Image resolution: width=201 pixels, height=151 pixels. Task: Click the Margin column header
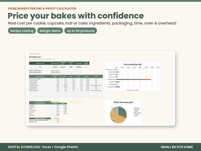click(86, 76)
